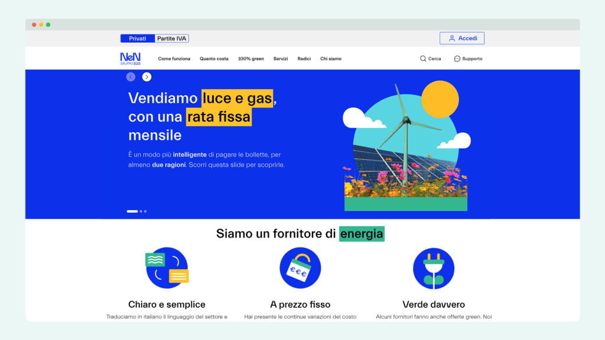The width and height of the screenshot is (605, 340).
Task: Click the wind turbine solar panel illustration
Action: point(405,148)
